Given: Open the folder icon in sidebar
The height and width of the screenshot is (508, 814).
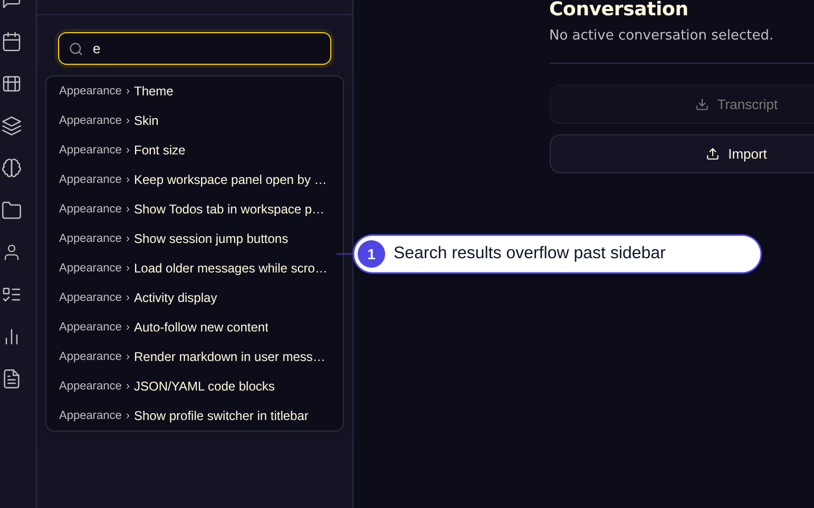Looking at the screenshot, I should click(x=12, y=210).
